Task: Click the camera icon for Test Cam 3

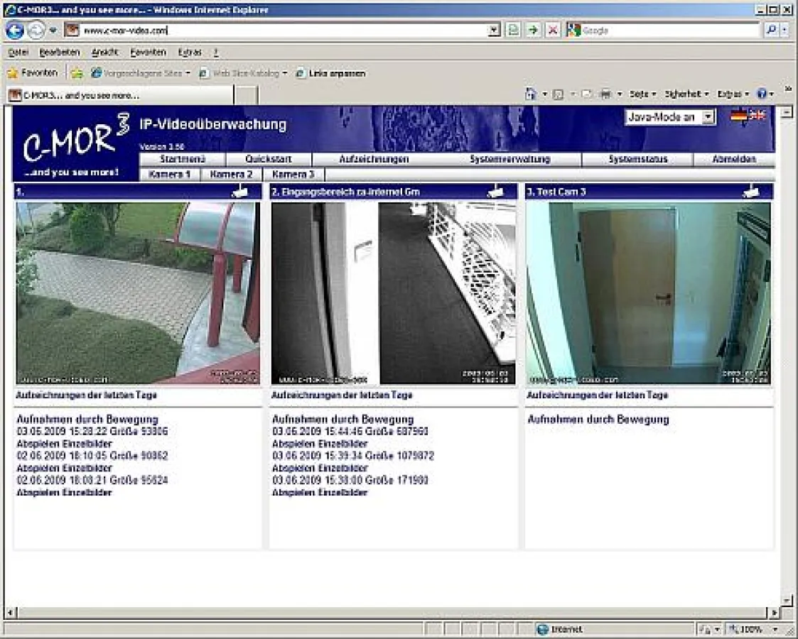Action: pos(750,191)
